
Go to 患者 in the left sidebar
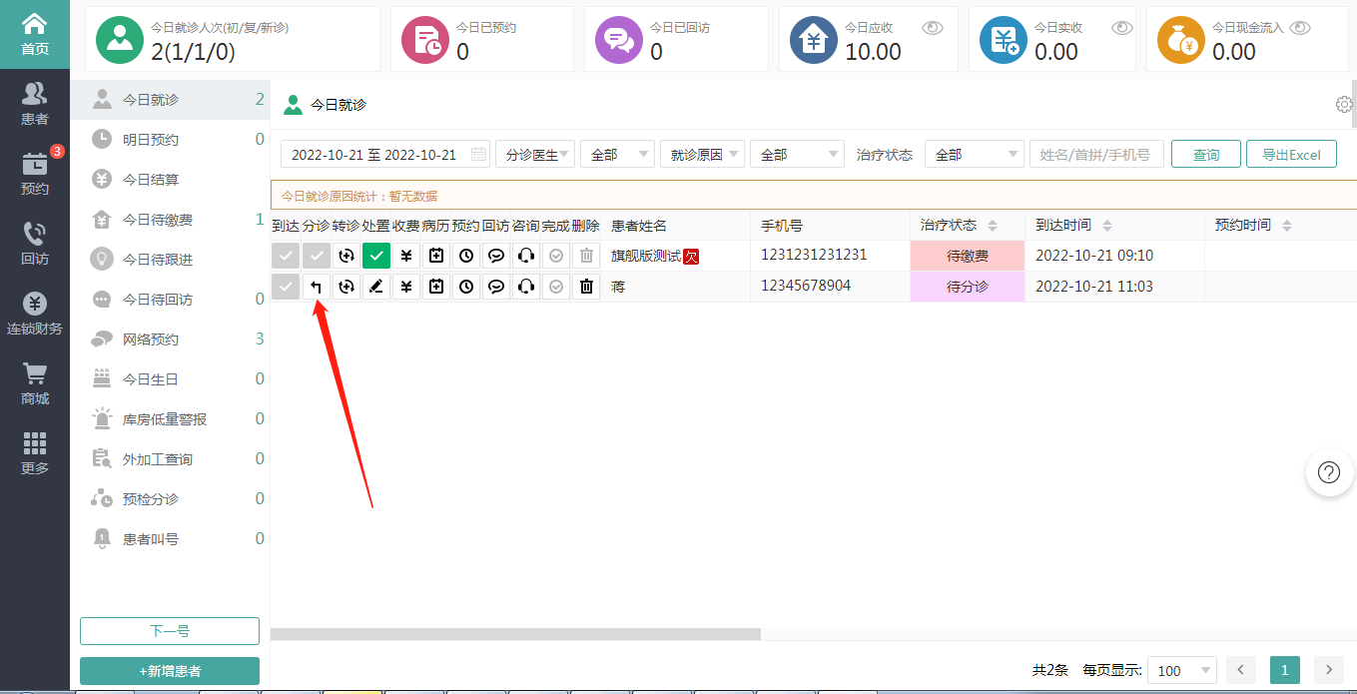(x=35, y=104)
